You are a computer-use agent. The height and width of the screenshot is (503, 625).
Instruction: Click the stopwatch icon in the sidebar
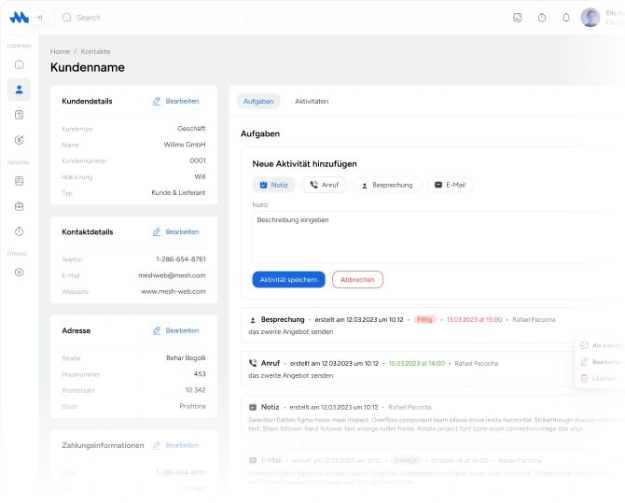pyautogui.click(x=19, y=231)
